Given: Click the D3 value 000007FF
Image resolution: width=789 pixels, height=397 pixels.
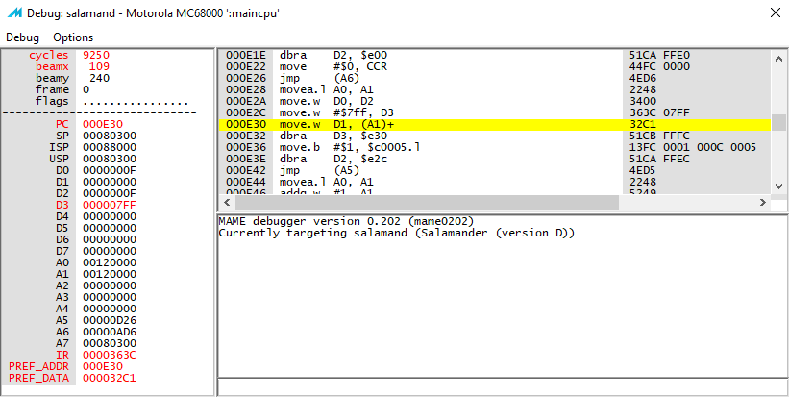Looking at the screenshot, I should click(x=110, y=205).
